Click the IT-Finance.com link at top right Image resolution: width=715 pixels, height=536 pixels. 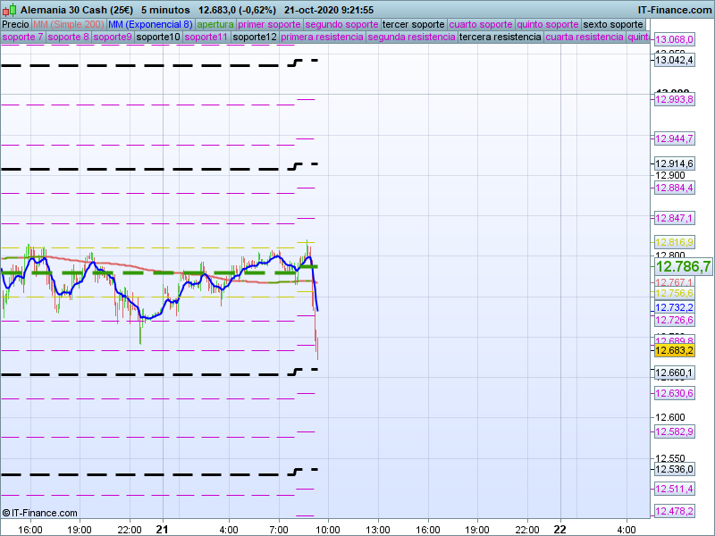click(675, 9)
